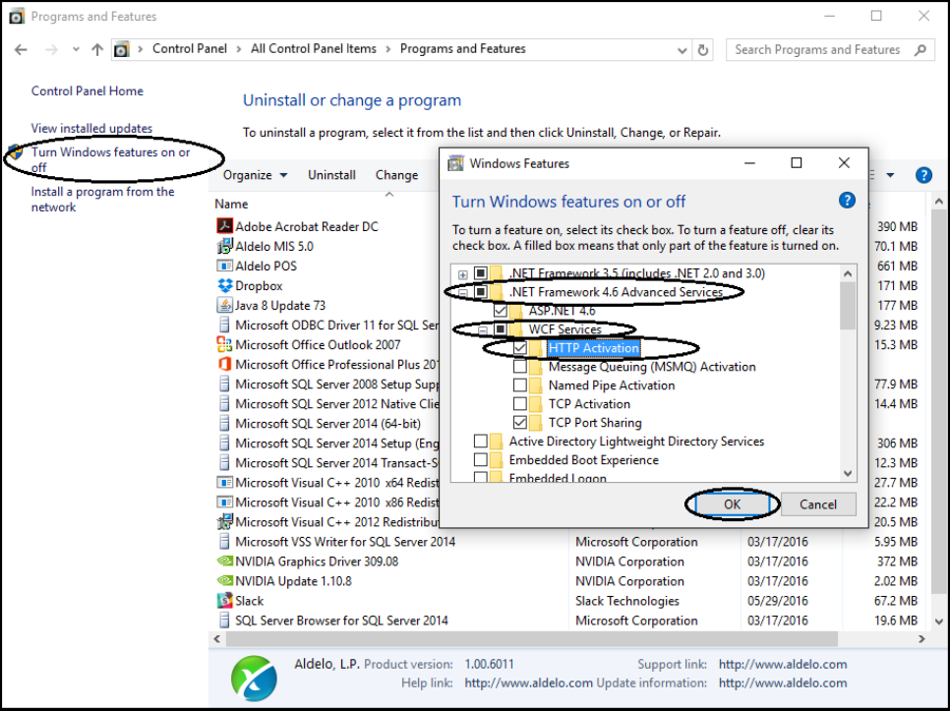The image size is (950, 711).
Task: Uncheck the HTTP Activation checkbox
Action: 520,347
